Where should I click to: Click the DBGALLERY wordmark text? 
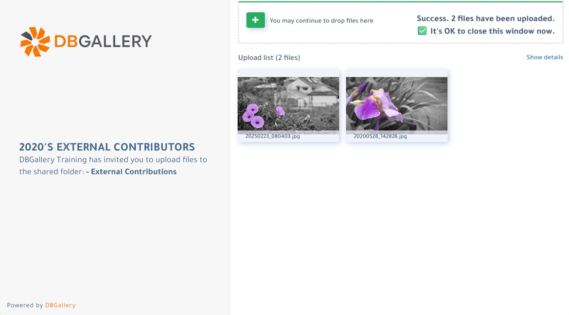[103, 41]
